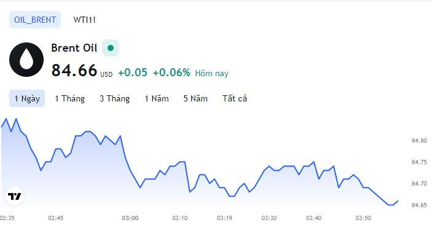Select the 1 Ngày time range
This screenshot has width=432, height=225.
pyautogui.click(x=27, y=98)
